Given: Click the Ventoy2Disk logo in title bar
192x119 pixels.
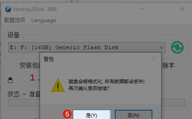Looking at the screenshot, I should [8, 9].
